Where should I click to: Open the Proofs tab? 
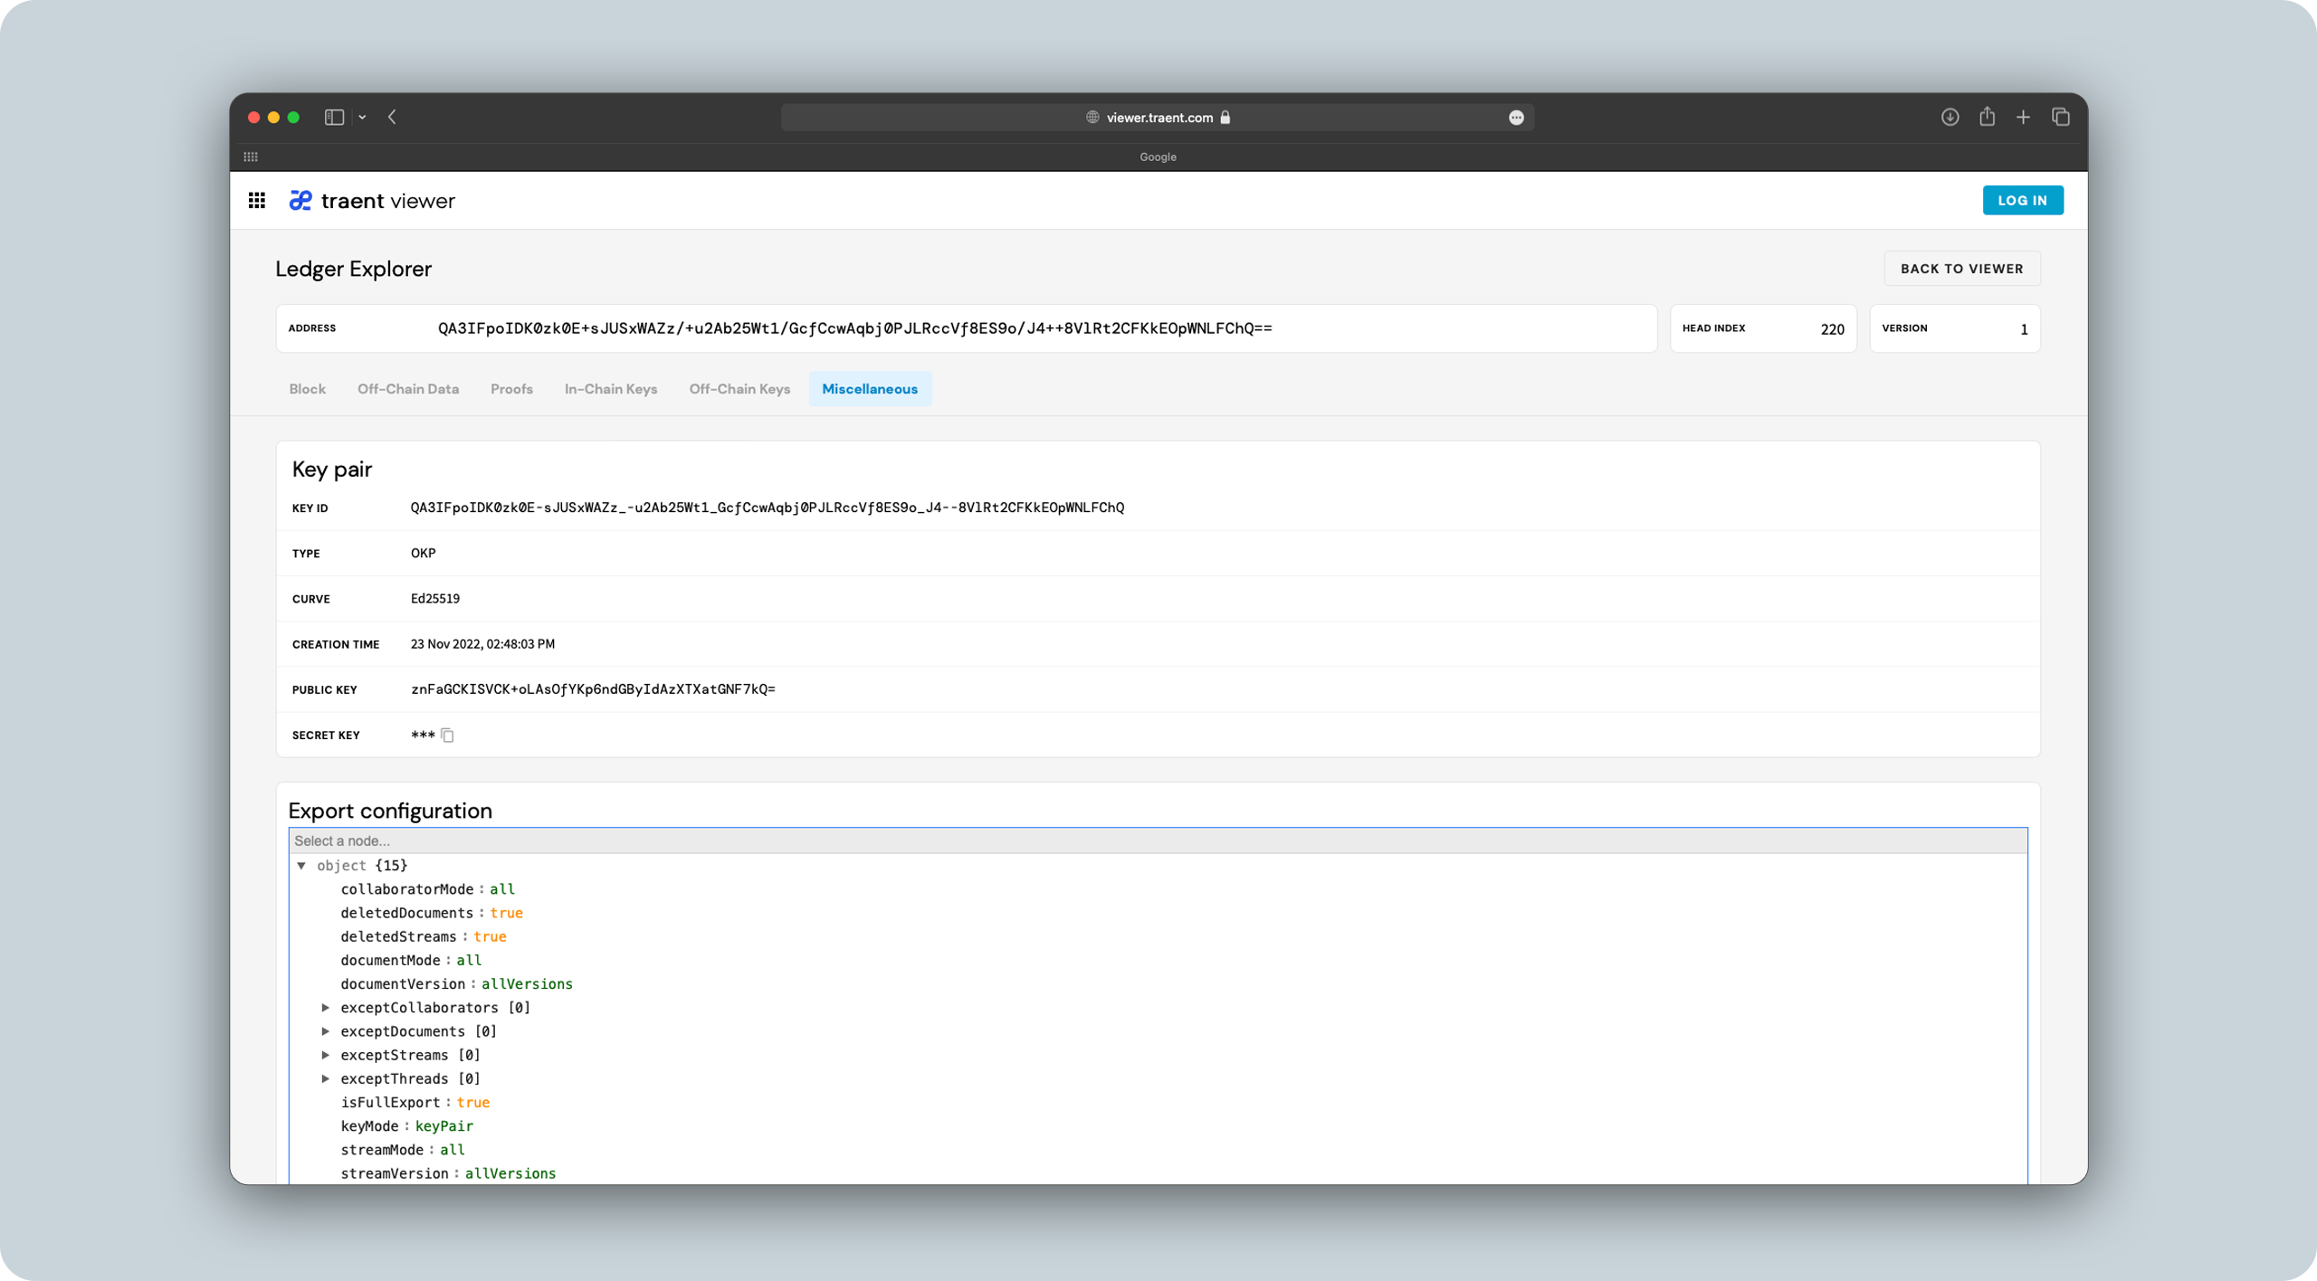(x=511, y=389)
